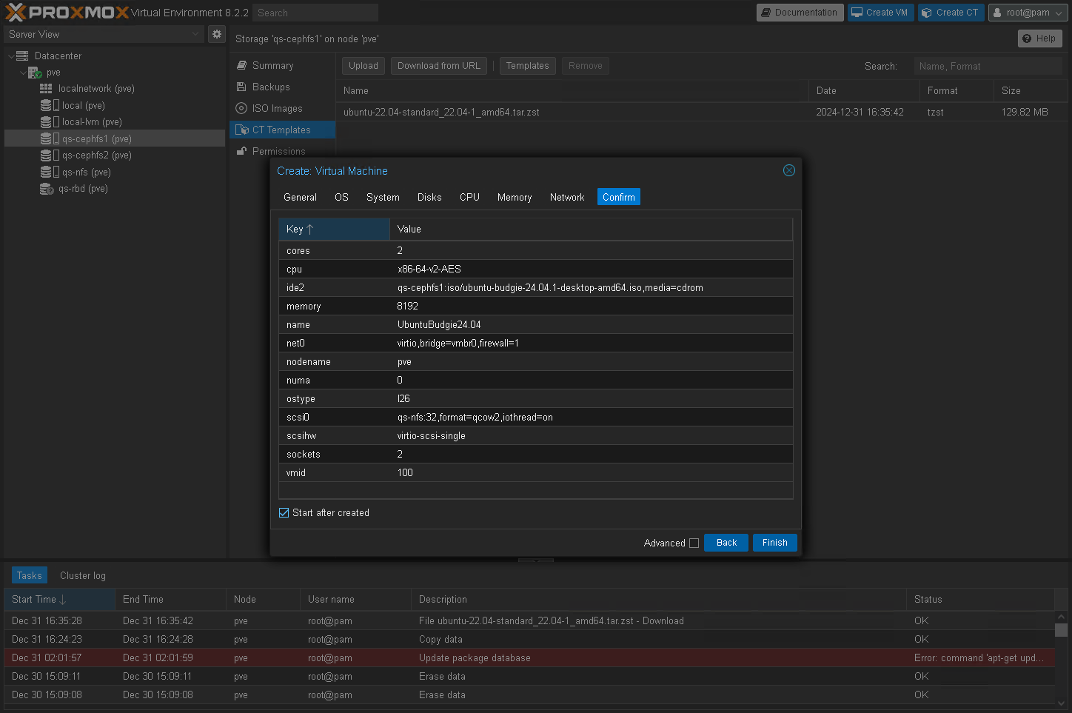Close the Create Virtual Machine dialog
Image resolution: width=1072 pixels, height=713 pixels.
(x=789, y=170)
